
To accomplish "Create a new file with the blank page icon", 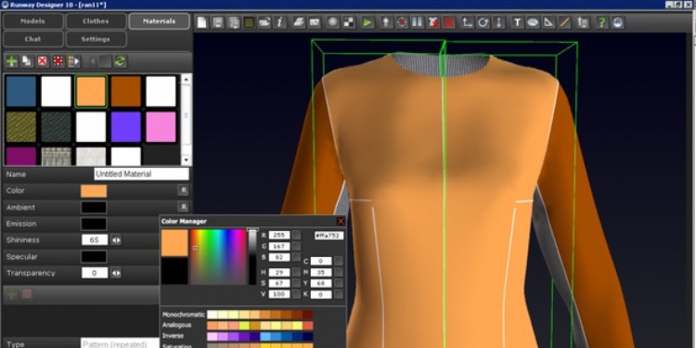I will 202,22.
